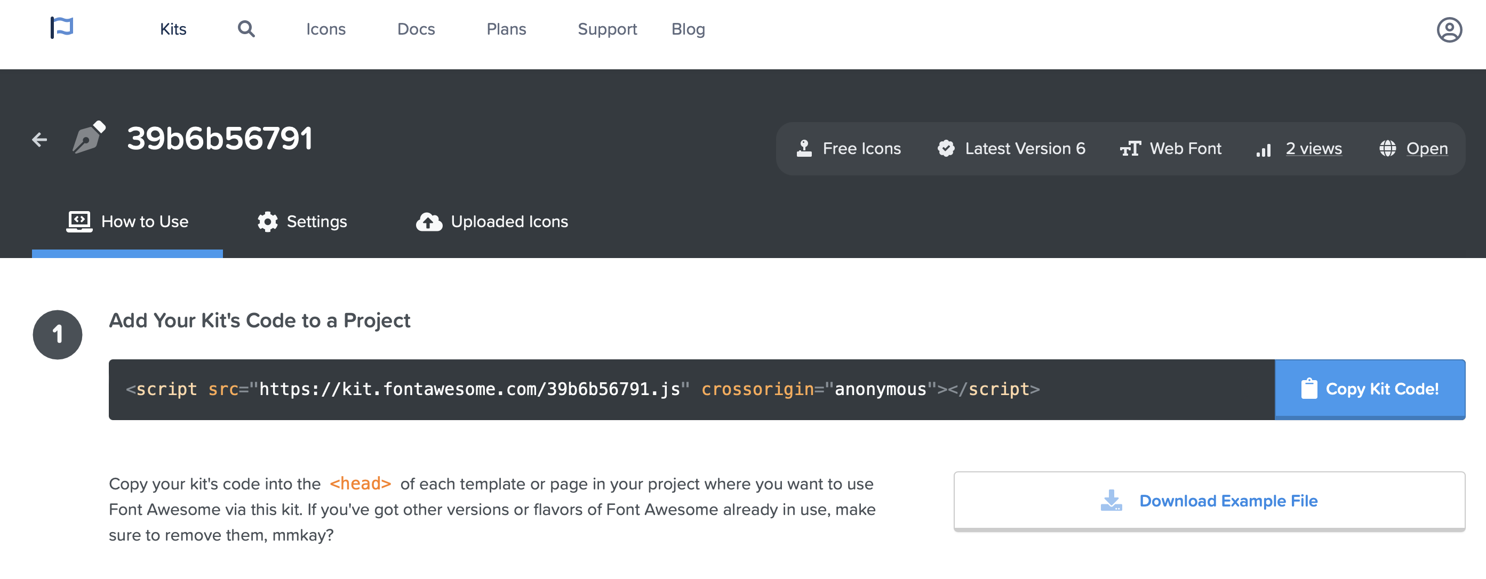Go to the Icons page
Viewport: 1486px width, 579px height.
point(326,29)
